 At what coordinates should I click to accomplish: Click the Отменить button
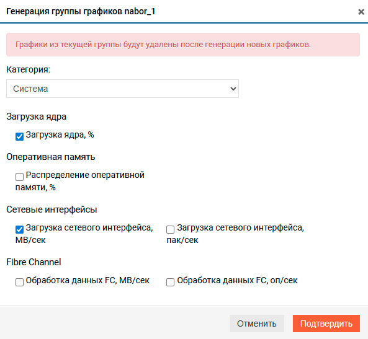[x=257, y=324]
